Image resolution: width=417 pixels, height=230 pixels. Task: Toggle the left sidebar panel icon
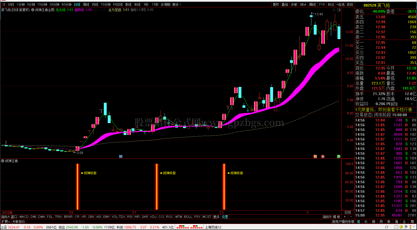tap(3, 4)
